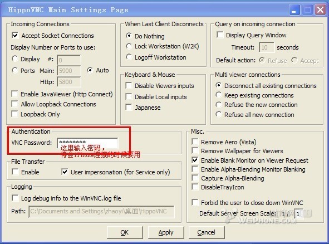Viewport: 329px width, 244px height.
Task: Close the HippoVNC settings window
Action: 320,10
